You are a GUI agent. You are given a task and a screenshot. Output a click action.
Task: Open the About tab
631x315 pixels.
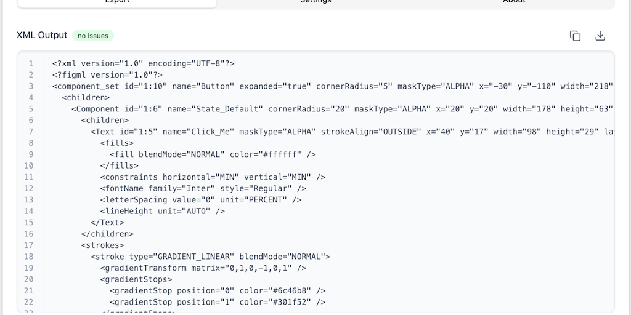tap(514, 2)
